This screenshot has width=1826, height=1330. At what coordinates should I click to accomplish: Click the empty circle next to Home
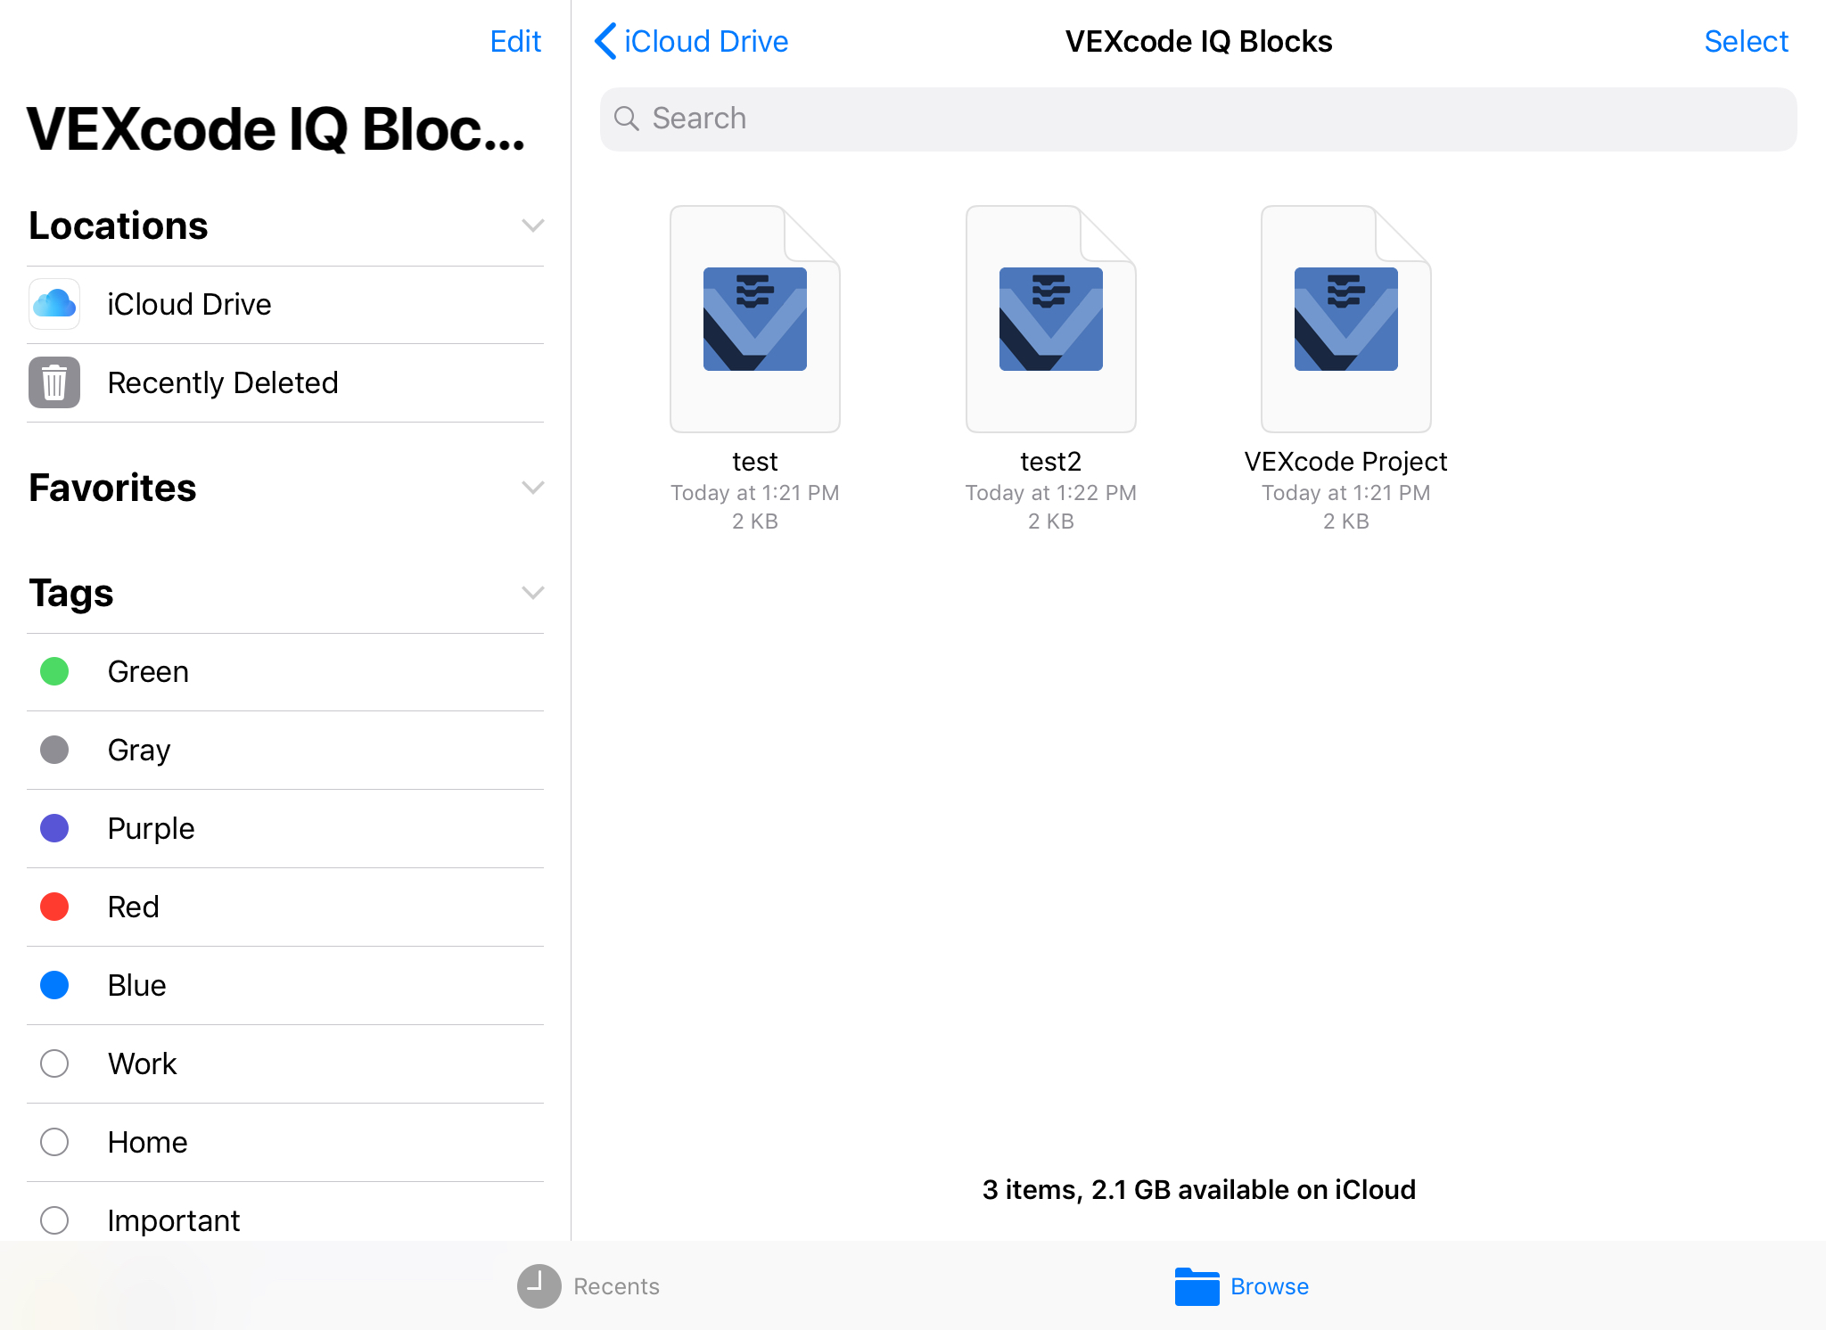click(x=54, y=1142)
